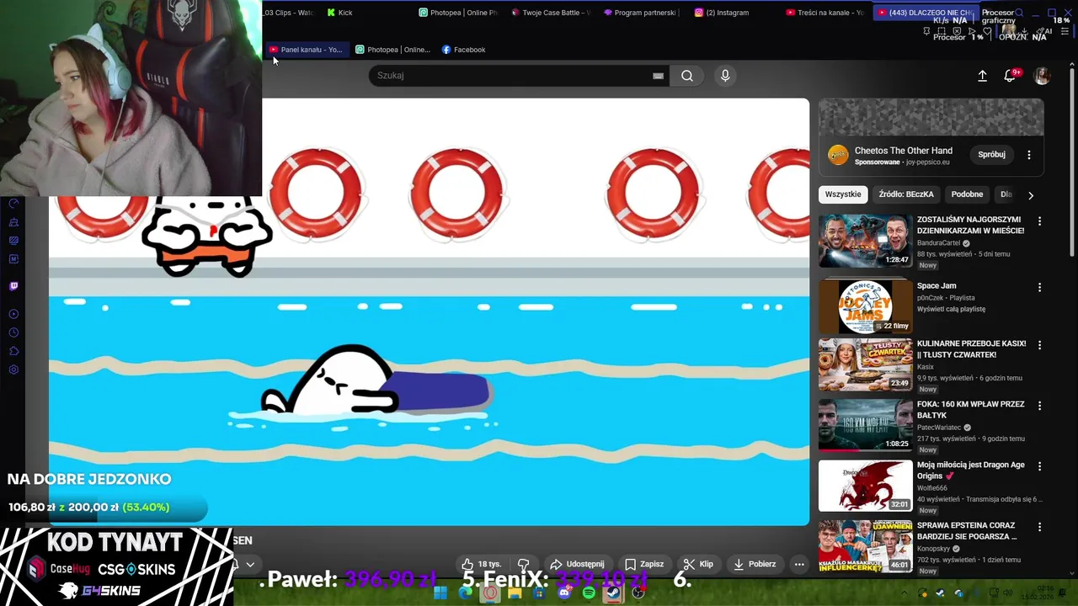This screenshot has width=1078, height=606.
Task: Open the Space Jam playlist thumbnail
Action: [x=865, y=306]
